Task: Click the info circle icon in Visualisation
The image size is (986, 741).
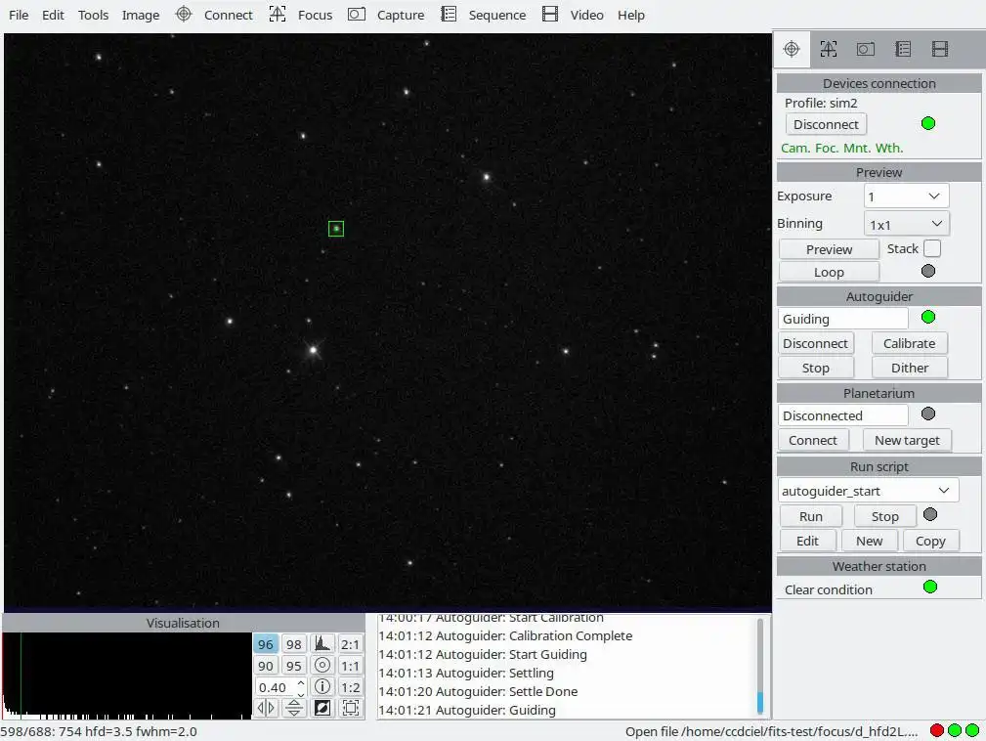Action: [322, 687]
